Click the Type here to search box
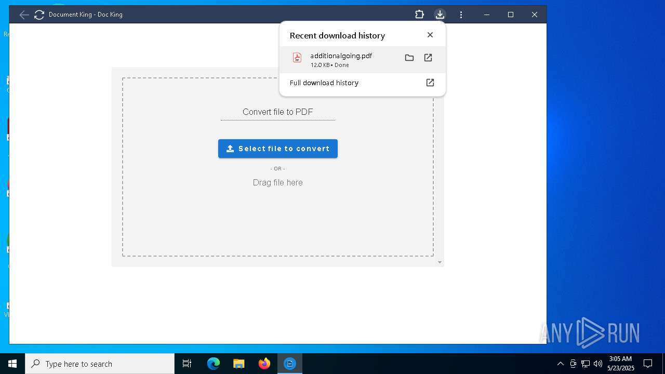665x374 pixels. [100, 364]
